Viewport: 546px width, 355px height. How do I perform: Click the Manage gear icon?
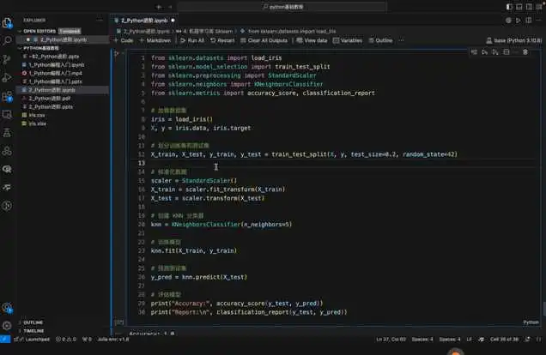[8, 325]
